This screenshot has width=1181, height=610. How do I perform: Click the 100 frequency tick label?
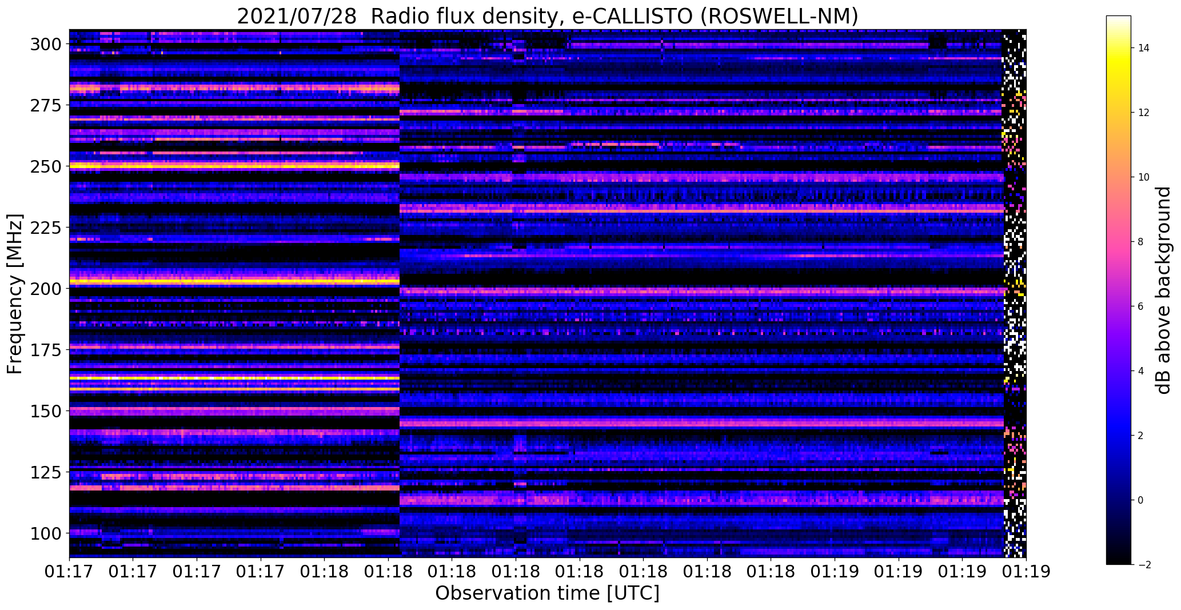click(x=46, y=533)
